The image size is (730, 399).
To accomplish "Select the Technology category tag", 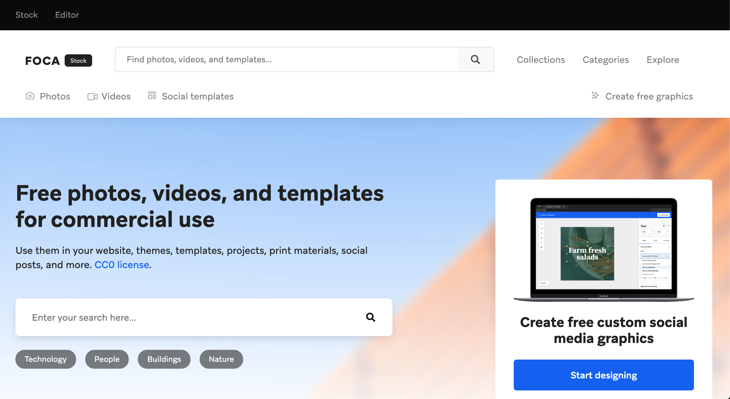I will (x=45, y=359).
